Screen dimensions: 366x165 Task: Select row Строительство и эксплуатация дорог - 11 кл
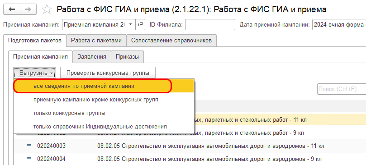[190, 146]
